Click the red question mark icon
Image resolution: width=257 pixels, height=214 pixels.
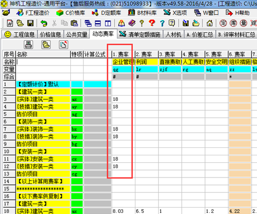point(152,23)
